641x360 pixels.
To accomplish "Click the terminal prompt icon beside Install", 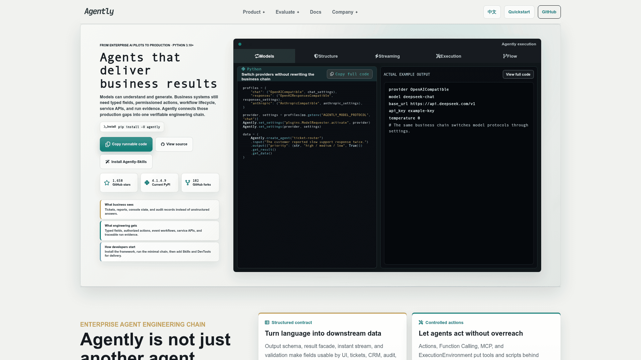I will pos(105,127).
